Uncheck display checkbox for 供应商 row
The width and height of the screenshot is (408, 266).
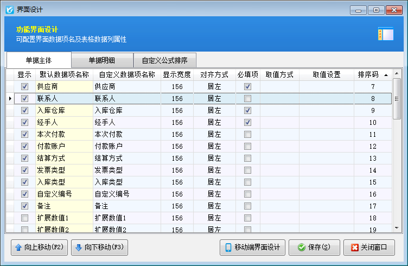[24, 87]
